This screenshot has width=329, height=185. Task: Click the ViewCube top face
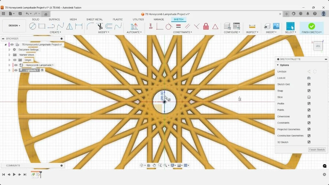tap(318, 46)
